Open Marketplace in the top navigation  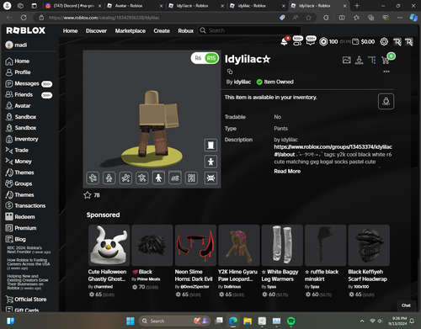coord(131,31)
